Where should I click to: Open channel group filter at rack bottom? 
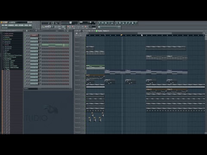click(31, 89)
